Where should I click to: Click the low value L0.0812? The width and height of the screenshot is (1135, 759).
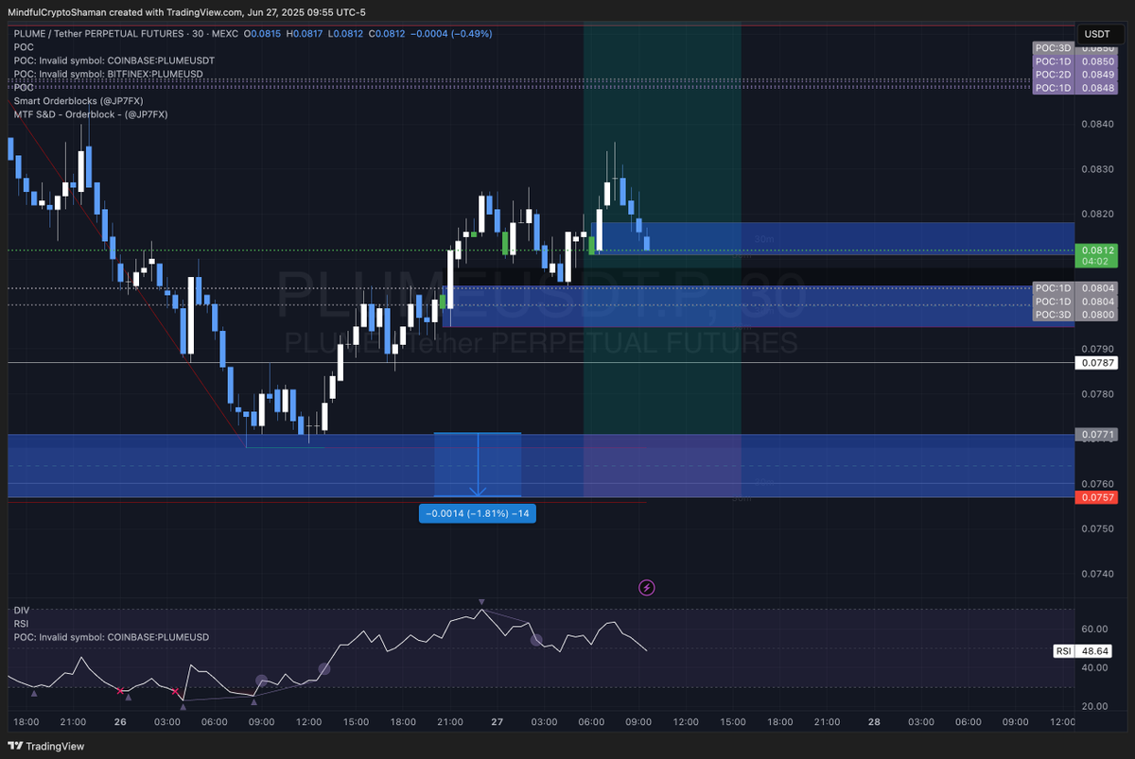pos(344,33)
